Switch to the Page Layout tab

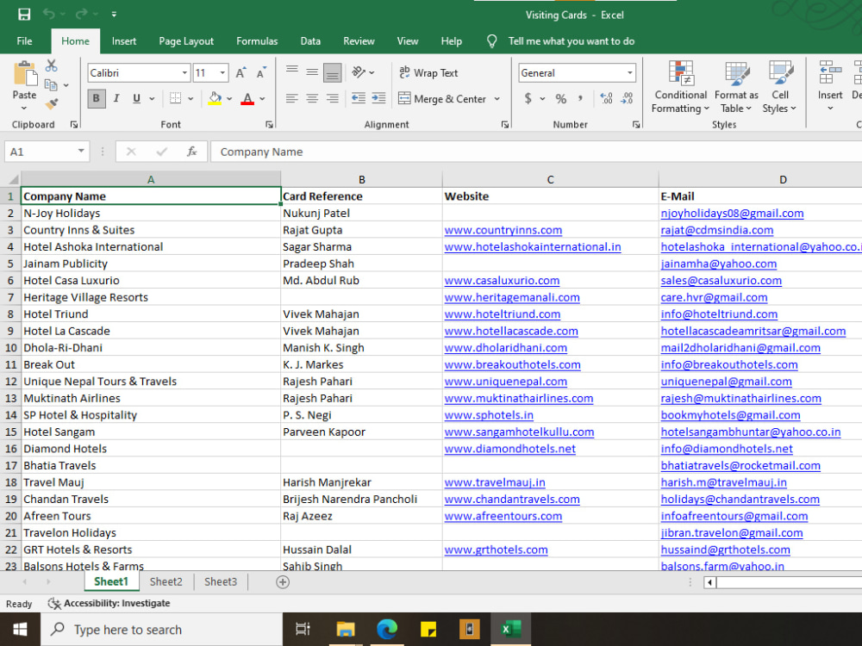click(x=186, y=41)
